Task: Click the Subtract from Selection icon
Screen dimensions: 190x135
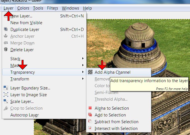Action: [x=90, y=122]
